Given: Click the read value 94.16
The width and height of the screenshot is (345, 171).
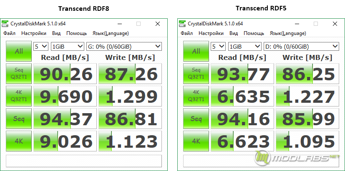Looking at the screenshot, I should [242, 119].
